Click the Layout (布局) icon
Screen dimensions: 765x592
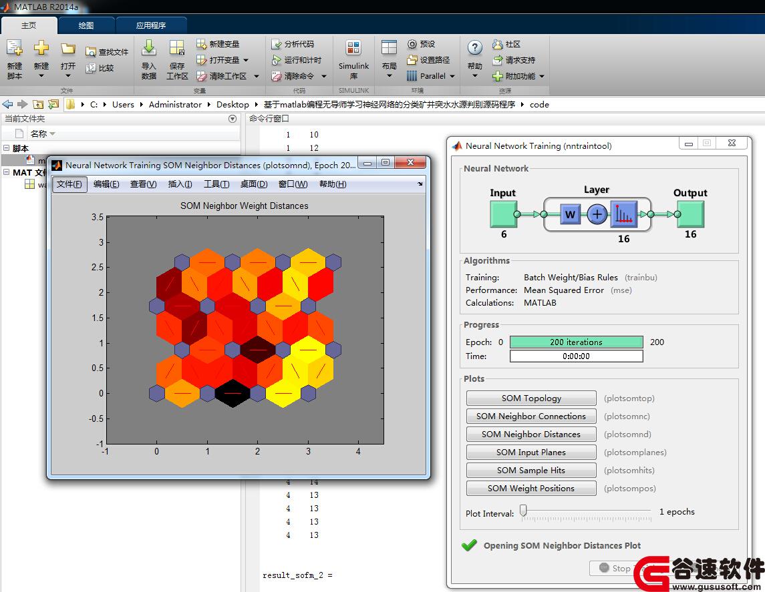click(x=389, y=48)
